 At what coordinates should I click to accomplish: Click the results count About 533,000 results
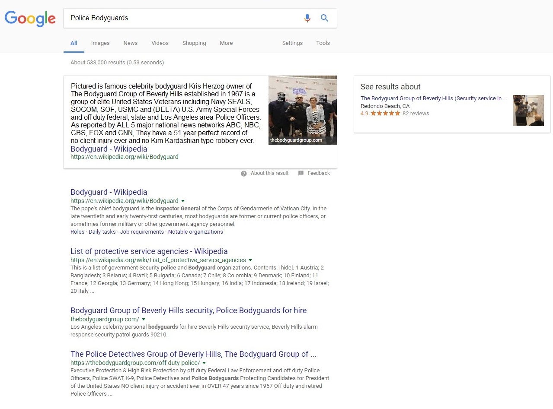[x=117, y=63]
